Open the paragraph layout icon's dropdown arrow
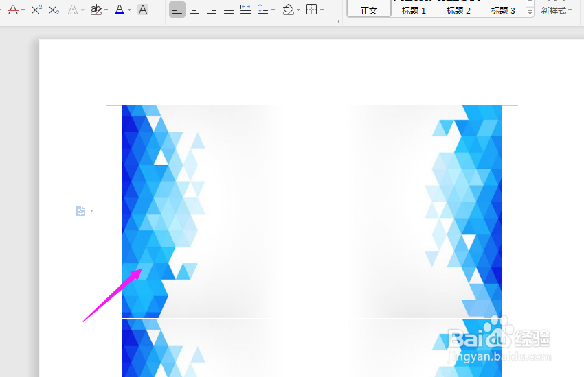 (91, 211)
